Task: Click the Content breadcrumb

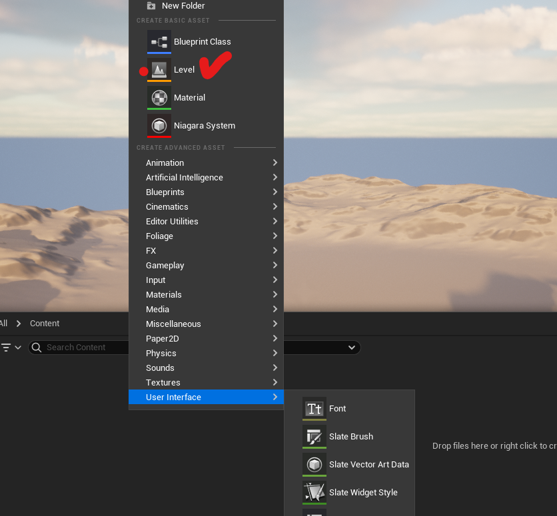Action: pyautogui.click(x=45, y=324)
